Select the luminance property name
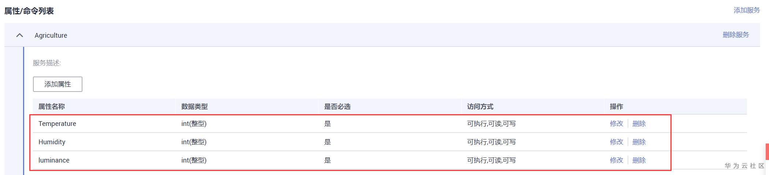 54,160
